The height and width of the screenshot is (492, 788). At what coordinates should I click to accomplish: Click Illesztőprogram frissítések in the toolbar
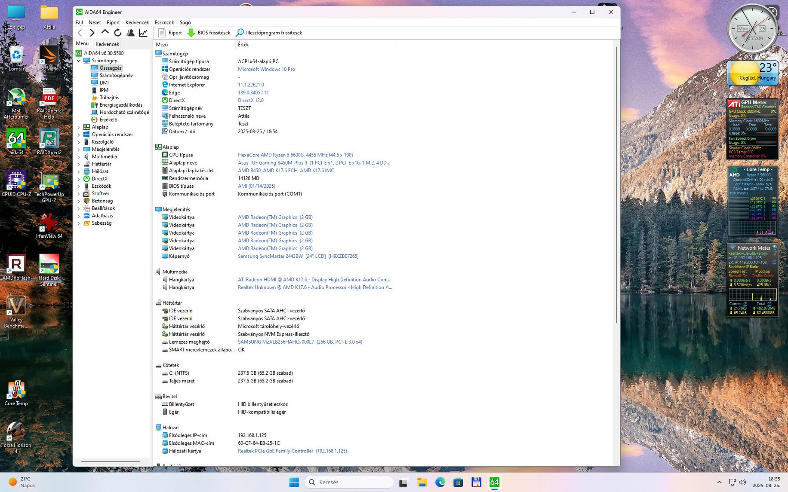[x=269, y=33]
